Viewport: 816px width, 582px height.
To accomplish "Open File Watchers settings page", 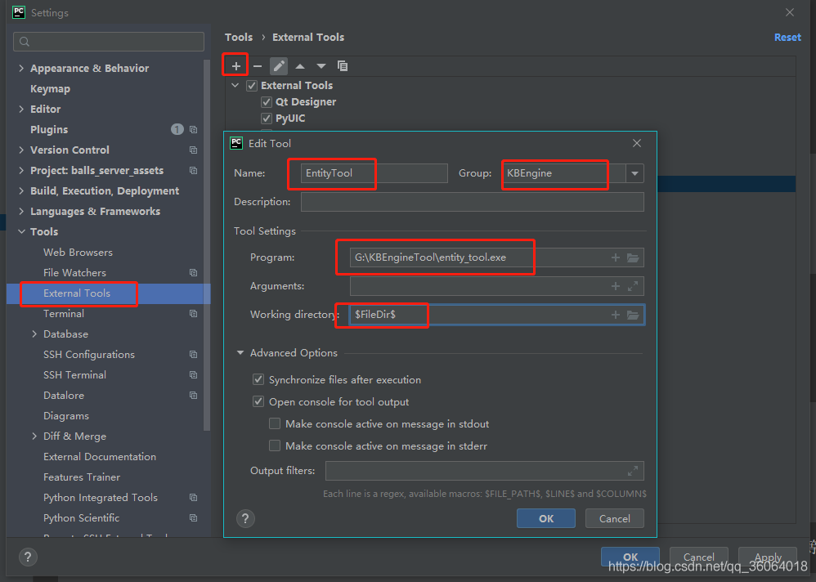I will [x=74, y=273].
